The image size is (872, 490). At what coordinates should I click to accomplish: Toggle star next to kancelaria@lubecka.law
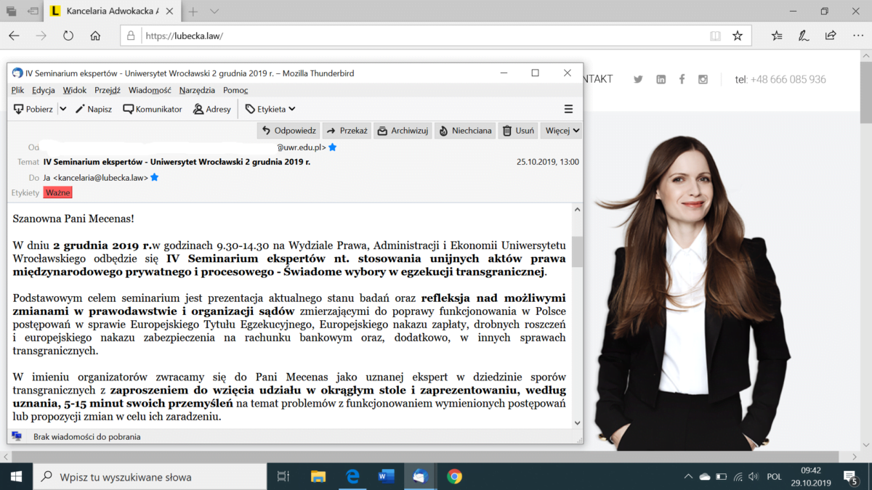point(155,178)
